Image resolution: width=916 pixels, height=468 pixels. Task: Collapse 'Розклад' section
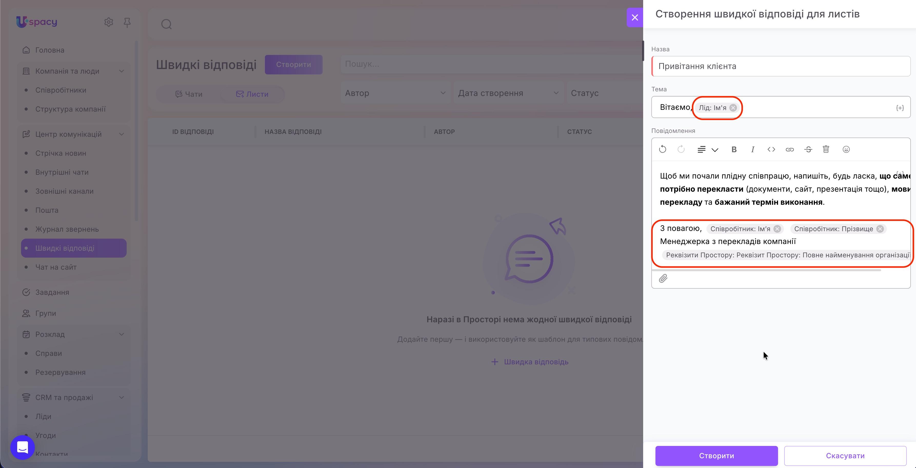121,334
